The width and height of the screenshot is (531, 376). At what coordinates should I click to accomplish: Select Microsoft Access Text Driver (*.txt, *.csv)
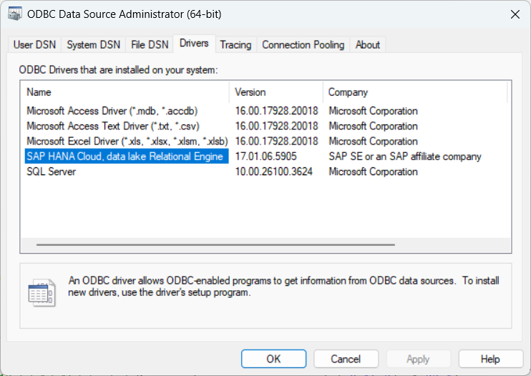coord(113,126)
